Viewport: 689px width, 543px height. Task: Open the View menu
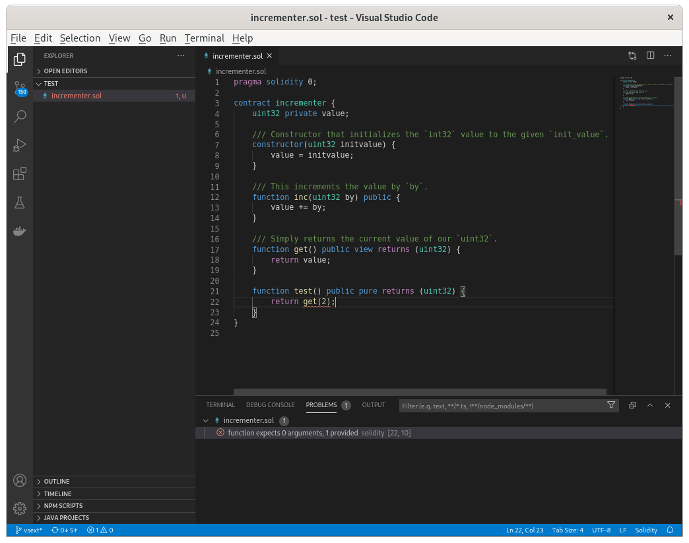point(119,38)
